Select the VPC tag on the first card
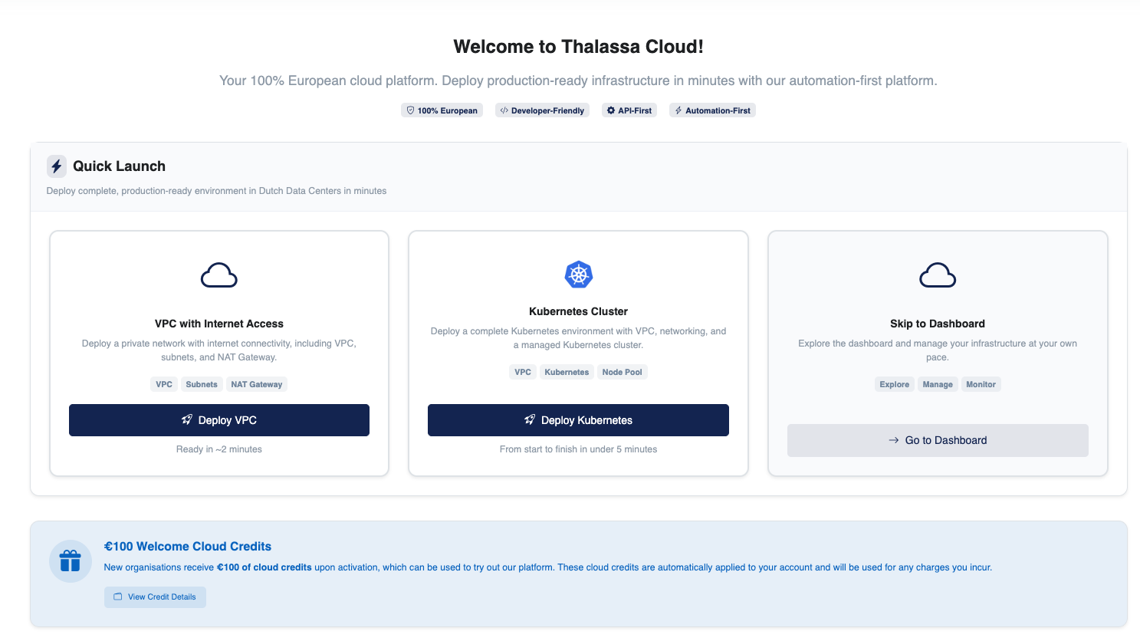 click(163, 383)
